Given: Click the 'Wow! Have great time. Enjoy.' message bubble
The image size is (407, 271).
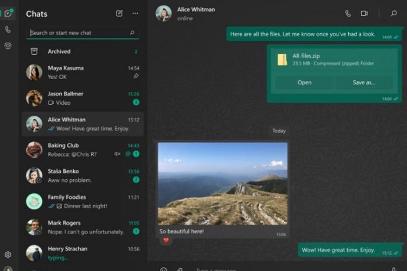Looking at the screenshot, I should click(349, 250).
